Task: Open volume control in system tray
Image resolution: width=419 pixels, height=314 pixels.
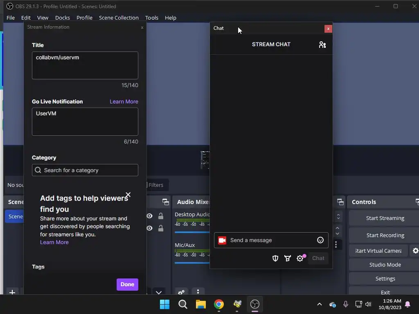Action: pos(368,304)
